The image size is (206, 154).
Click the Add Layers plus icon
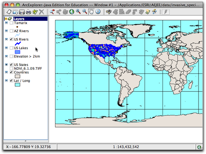(x=35, y=12)
